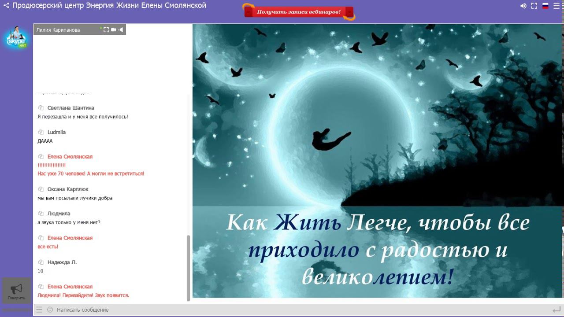Screen dimensions: 564x317
Task: Open language selector with the Russian flag
Action: point(545,6)
